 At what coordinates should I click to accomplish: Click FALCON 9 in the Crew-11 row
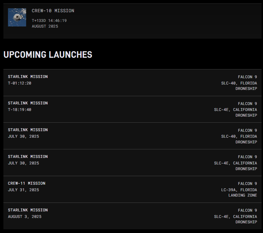coord(247,183)
